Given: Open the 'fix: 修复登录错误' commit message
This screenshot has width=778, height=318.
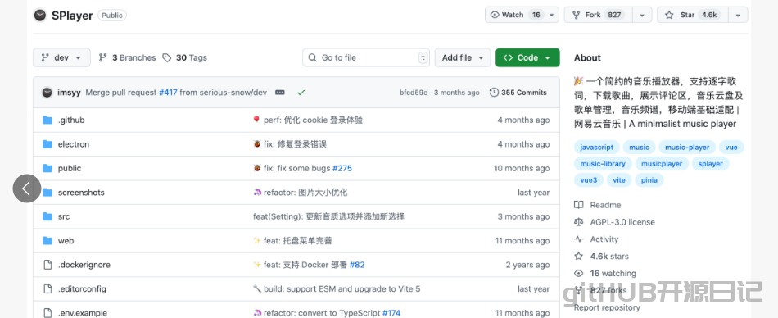Looking at the screenshot, I should pyautogui.click(x=295, y=144).
